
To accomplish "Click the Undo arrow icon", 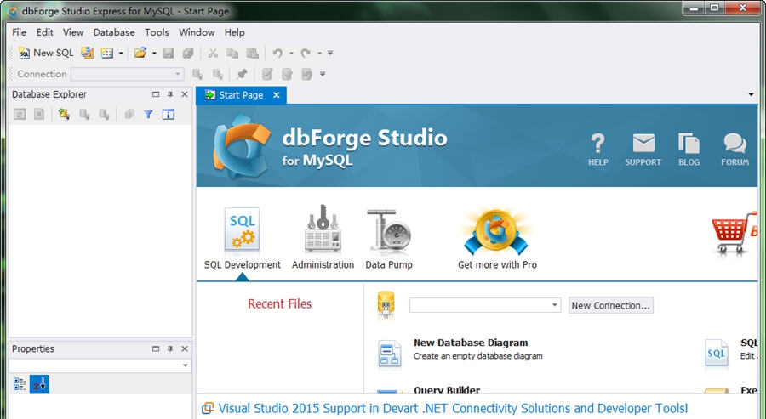I will pyautogui.click(x=278, y=53).
